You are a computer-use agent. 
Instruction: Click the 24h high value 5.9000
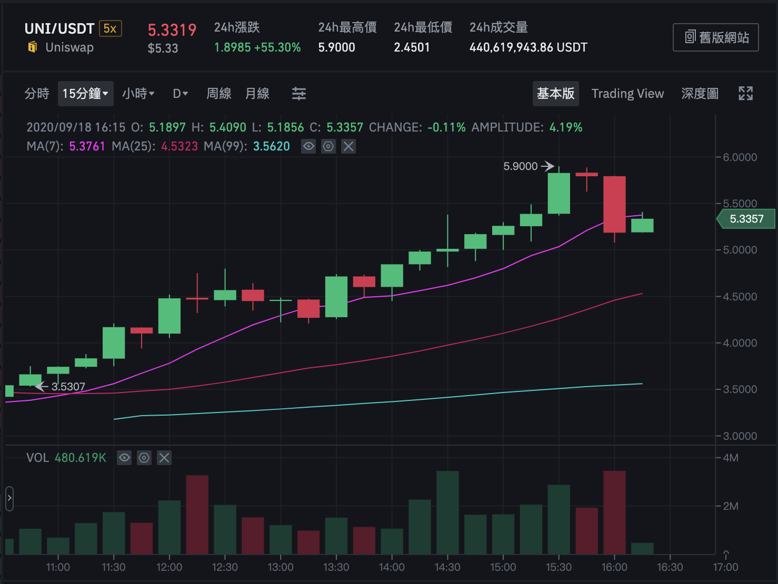click(x=337, y=47)
